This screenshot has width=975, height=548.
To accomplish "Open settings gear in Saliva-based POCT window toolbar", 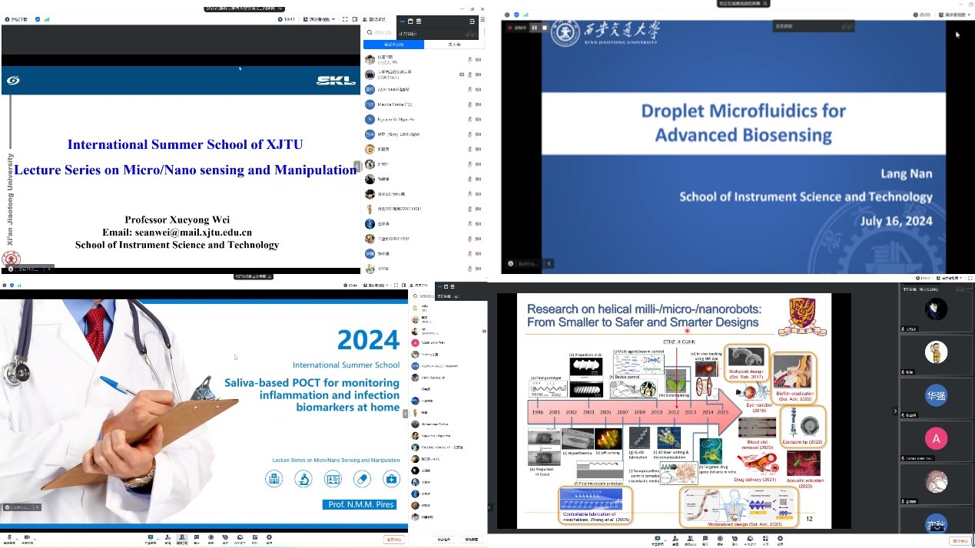I will (269, 539).
